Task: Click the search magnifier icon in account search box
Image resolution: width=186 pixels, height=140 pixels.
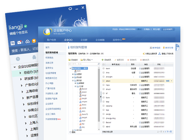Action: click(x=99, y=64)
